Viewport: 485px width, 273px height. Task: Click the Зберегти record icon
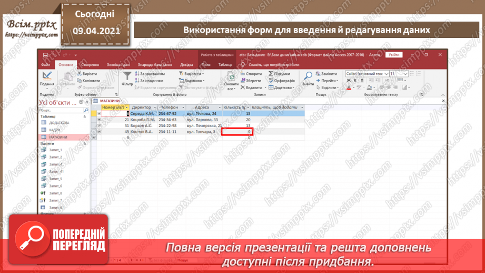pos(243,81)
